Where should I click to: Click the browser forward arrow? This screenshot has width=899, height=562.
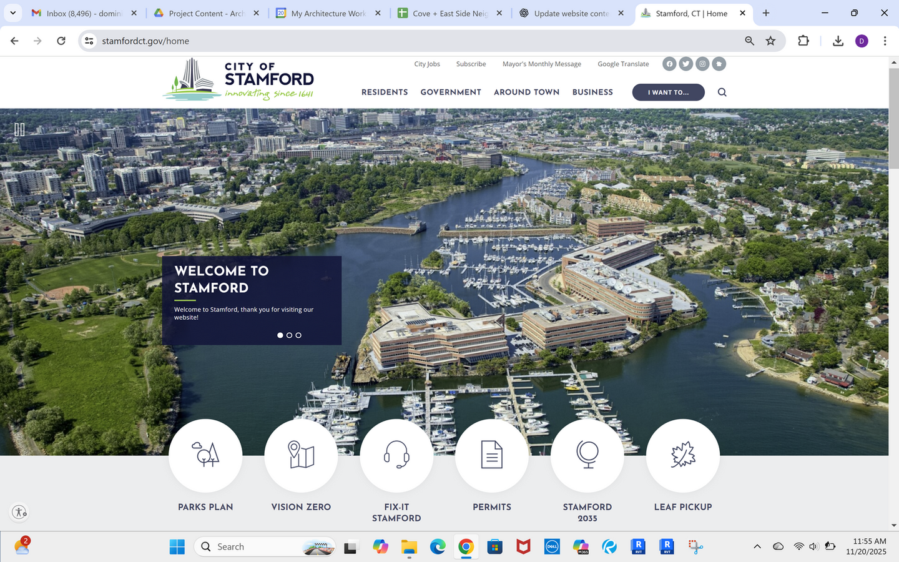[37, 41]
